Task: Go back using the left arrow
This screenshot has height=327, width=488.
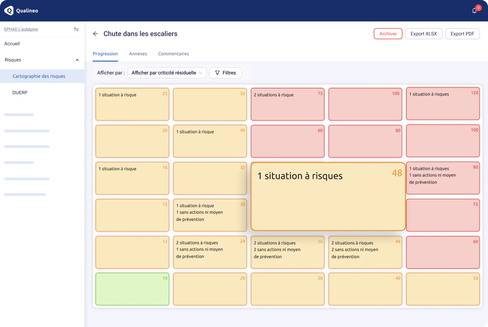Action: (x=95, y=34)
